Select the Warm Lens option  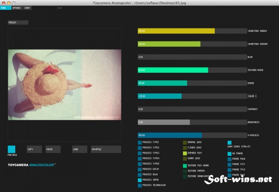(185, 159)
